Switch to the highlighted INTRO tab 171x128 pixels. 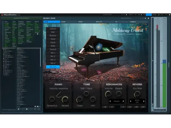(52, 22)
